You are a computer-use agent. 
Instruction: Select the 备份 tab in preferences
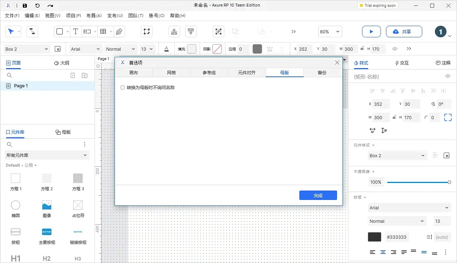click(322, 72)
